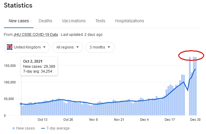Open the Hospitalizations tab

point(129,21)
